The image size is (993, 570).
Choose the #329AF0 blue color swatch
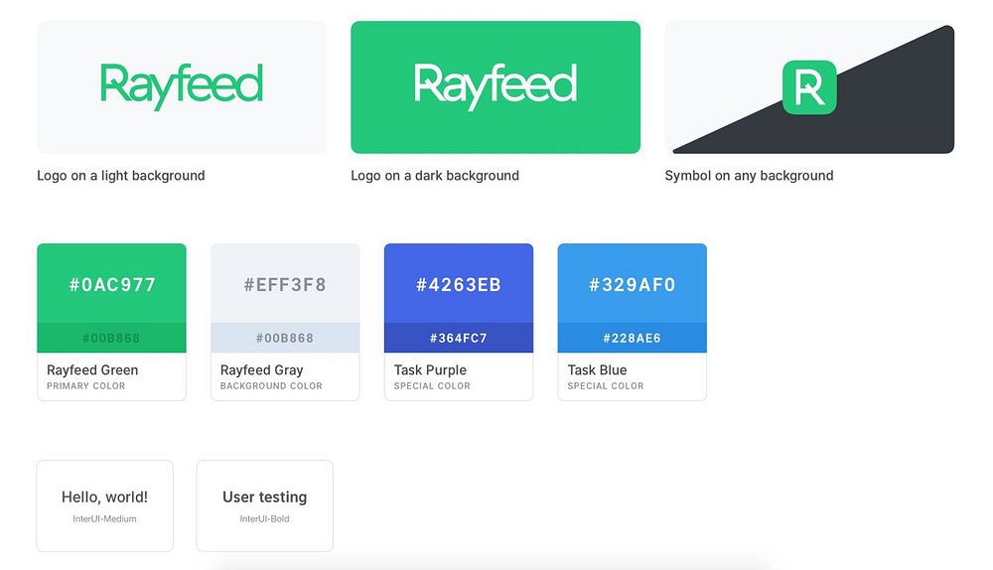point(633,284)
